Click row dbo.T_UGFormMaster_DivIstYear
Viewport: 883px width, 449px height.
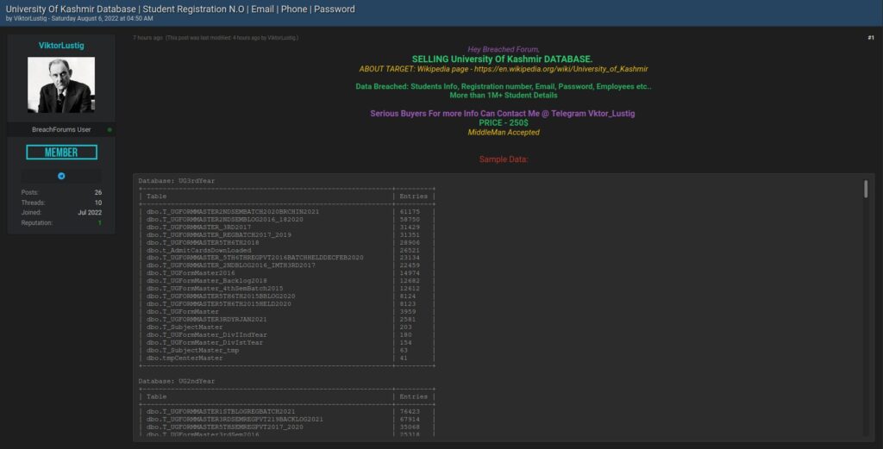coord(287,343)
